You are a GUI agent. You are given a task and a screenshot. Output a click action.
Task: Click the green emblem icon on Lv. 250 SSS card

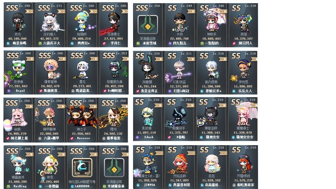click(114, 167)
